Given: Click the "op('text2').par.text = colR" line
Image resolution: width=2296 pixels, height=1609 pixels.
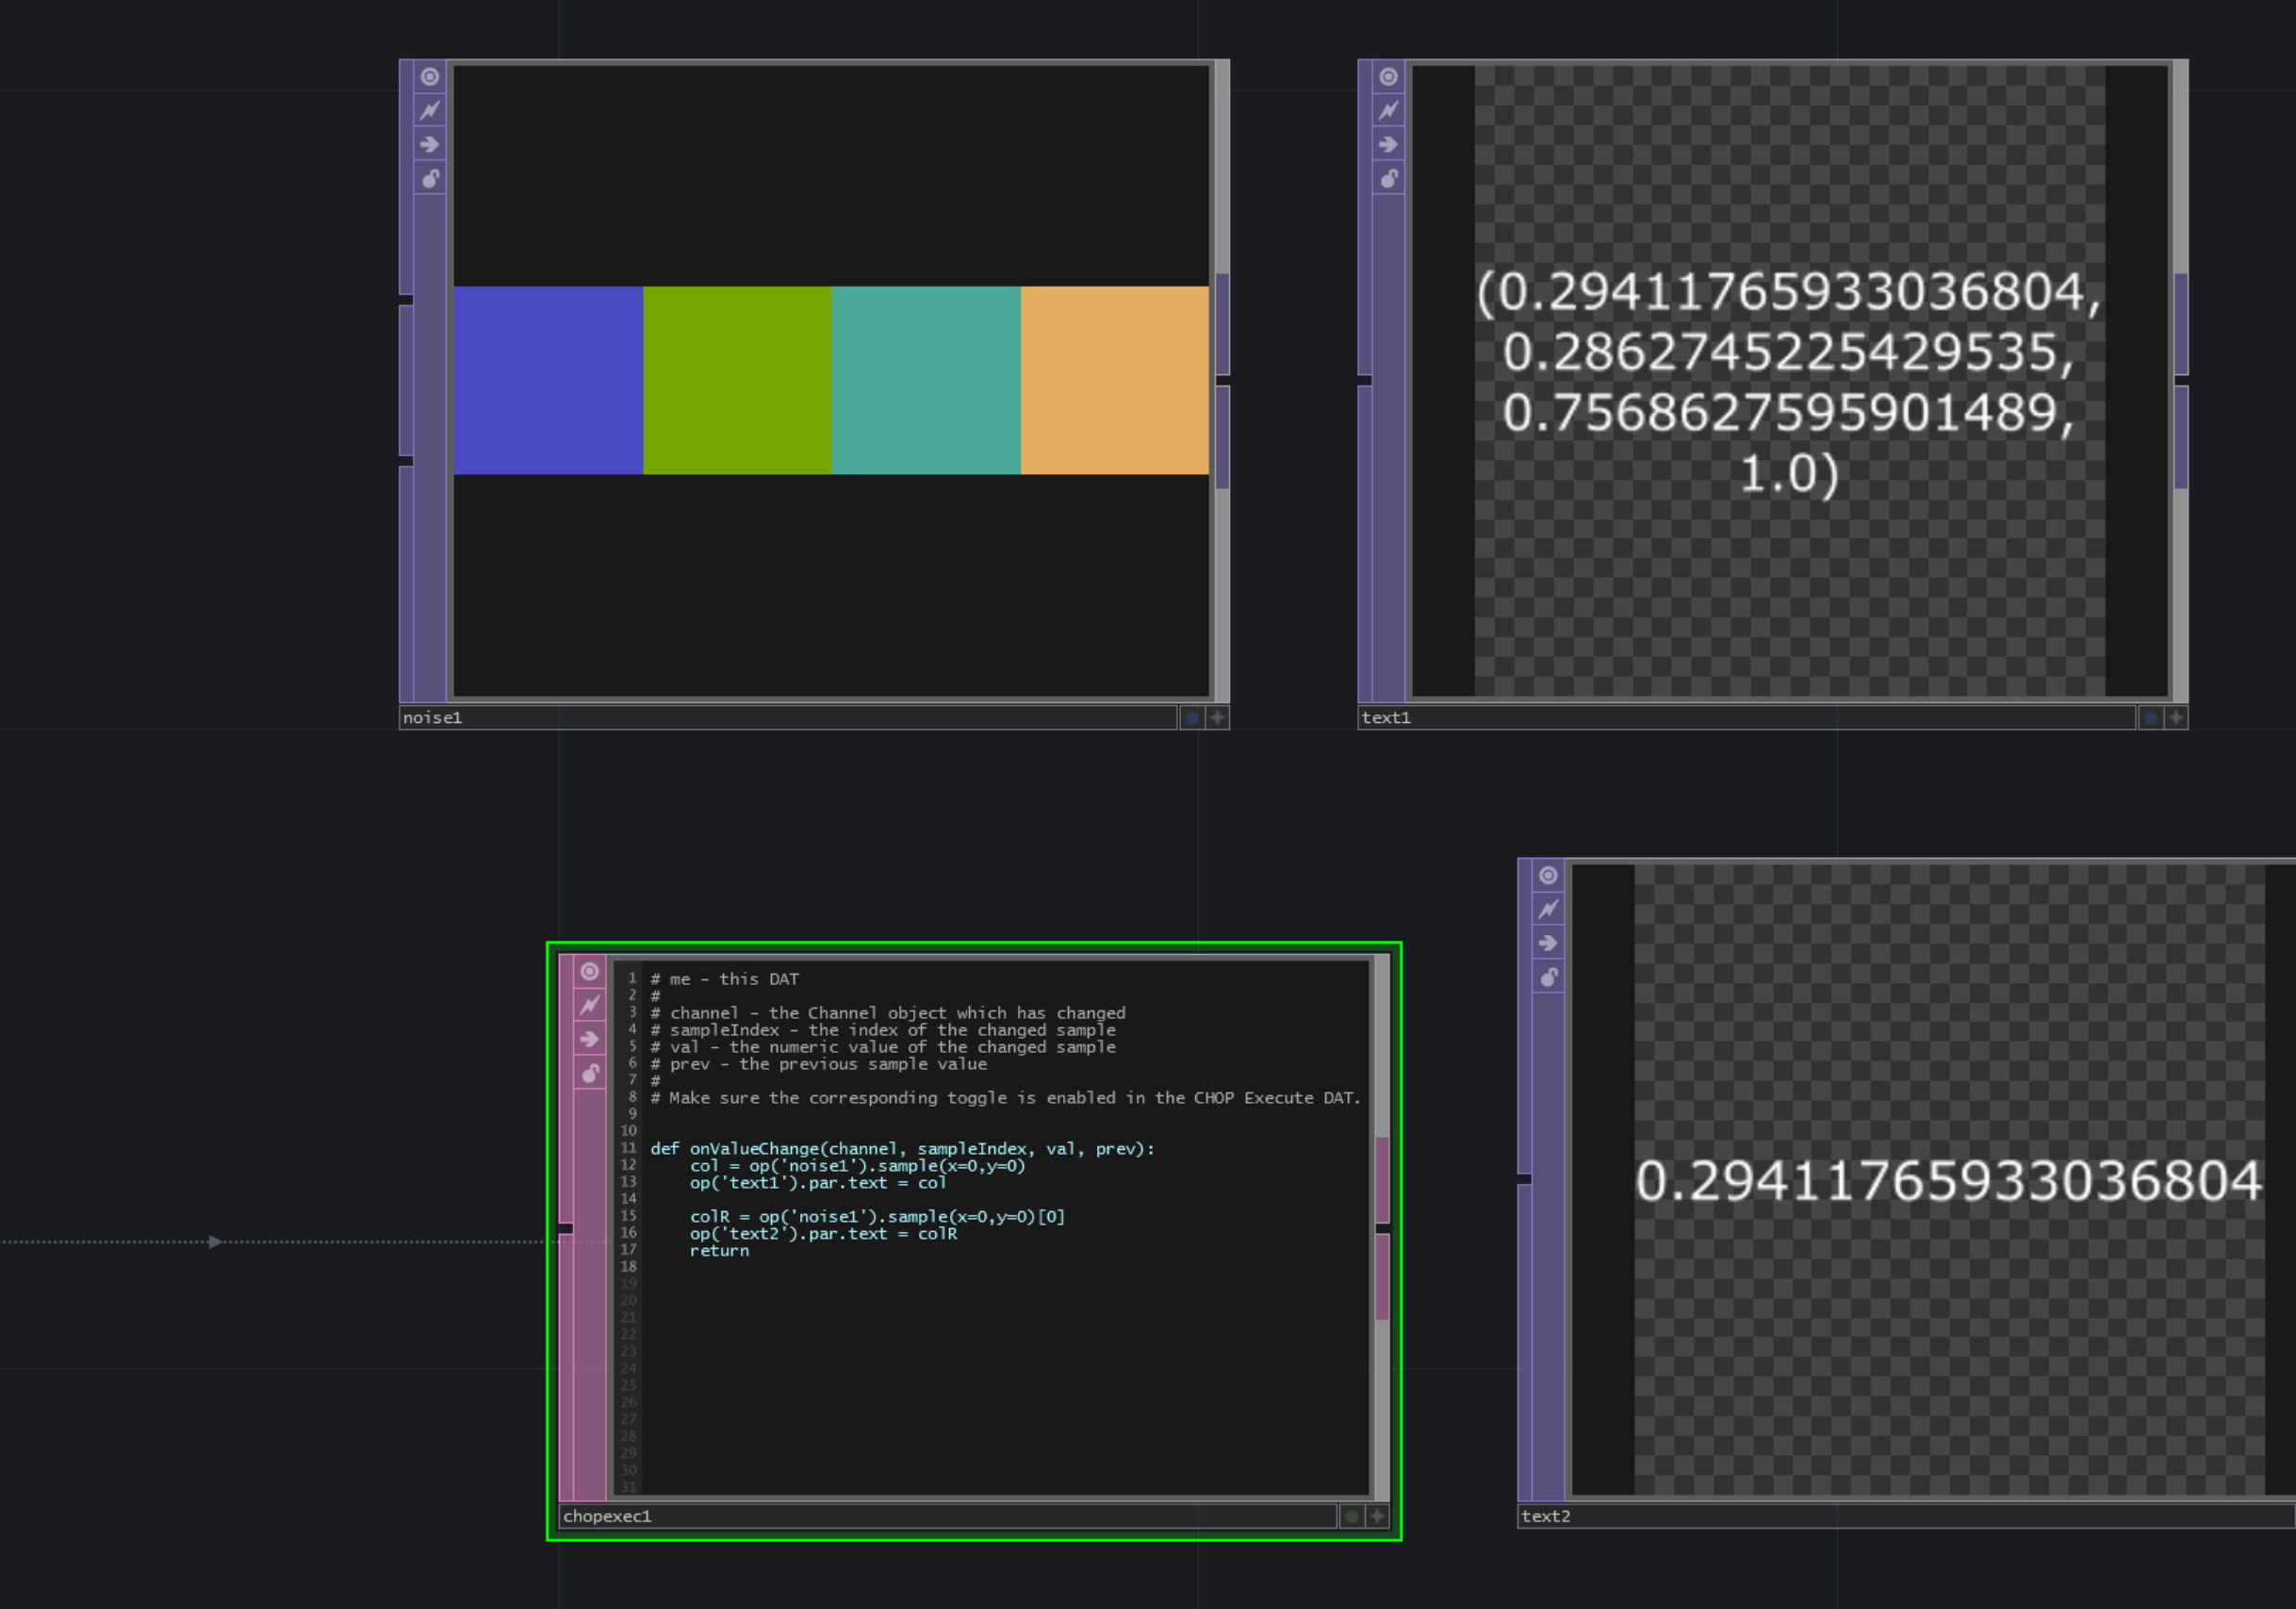Looking at the screenshot, I should coord(823,1234).
